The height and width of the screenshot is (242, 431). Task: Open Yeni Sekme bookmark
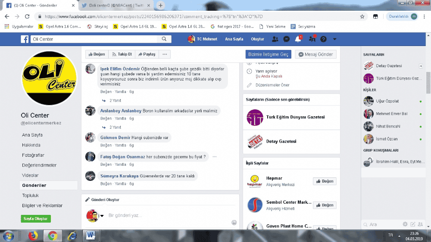[x=272, y=27]
